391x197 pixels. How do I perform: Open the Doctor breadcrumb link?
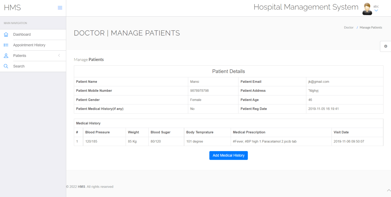[x=348, y=27]
